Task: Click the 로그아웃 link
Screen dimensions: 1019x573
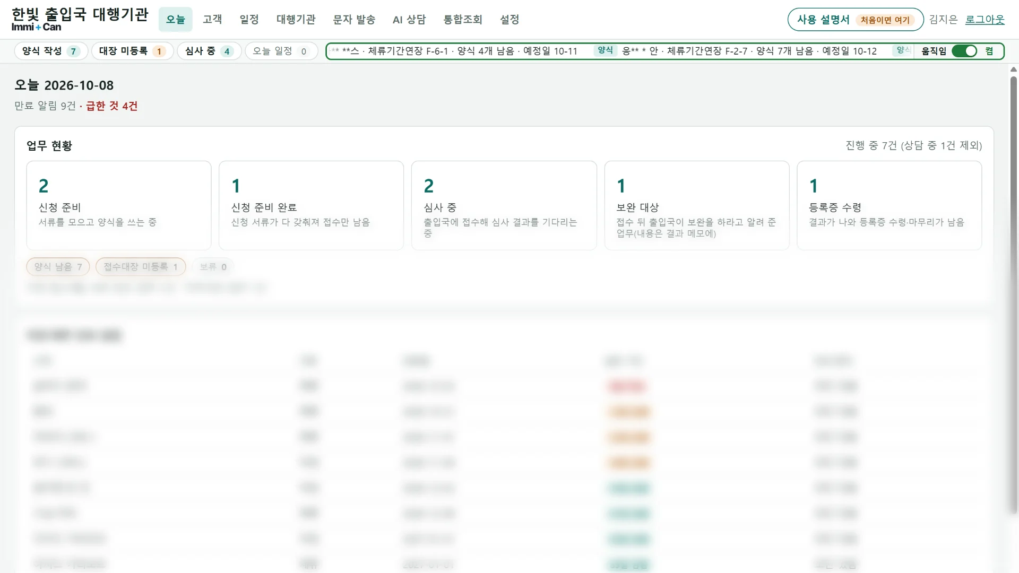Action: point(985,20)
